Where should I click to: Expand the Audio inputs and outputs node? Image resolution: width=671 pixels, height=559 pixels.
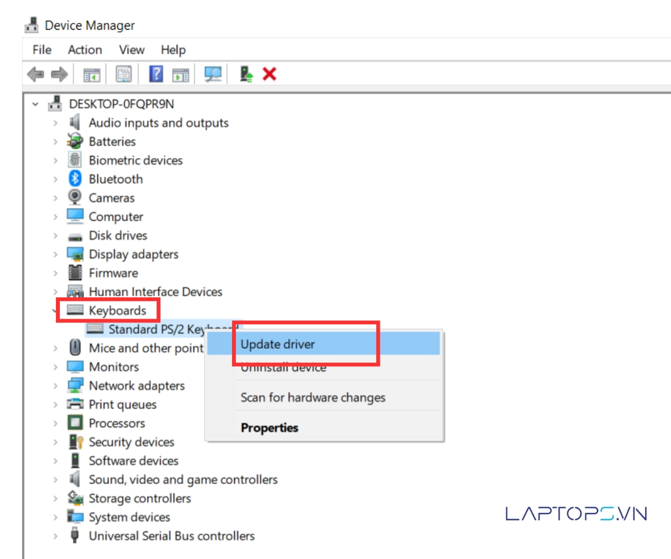click(55, 123)
